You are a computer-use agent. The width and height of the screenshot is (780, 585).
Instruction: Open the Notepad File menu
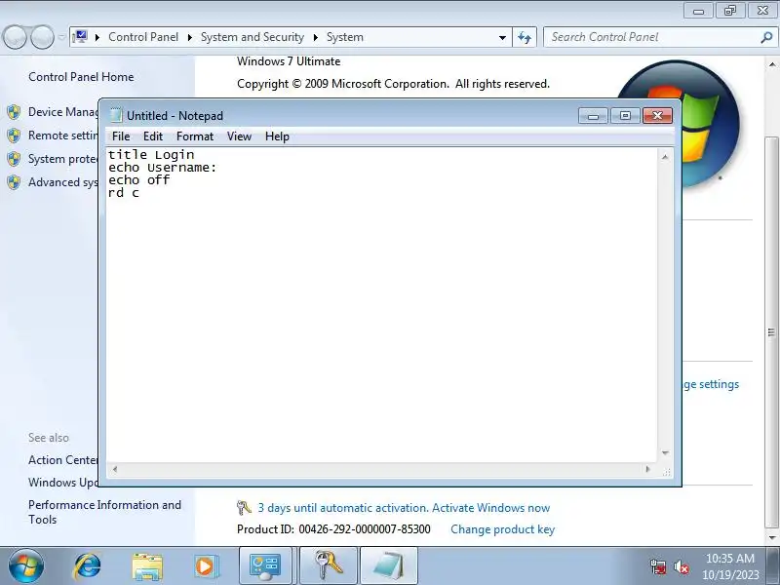(x=121, y=136)
